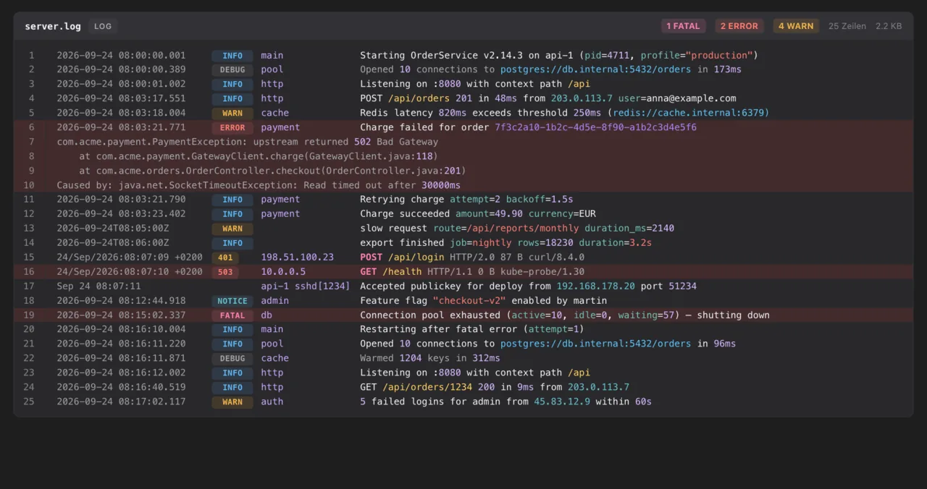
Task: Click the 2 ERROR counter badge
Action: point(739,26)
